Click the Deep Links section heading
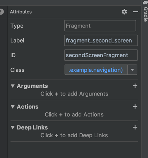Image resolution: width=148 pixels, height=158 pixels. tap(32, 127)
